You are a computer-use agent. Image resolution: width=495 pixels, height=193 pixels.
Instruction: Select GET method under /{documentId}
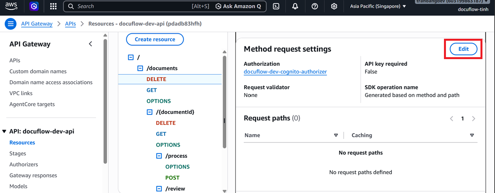pos(161,134)
